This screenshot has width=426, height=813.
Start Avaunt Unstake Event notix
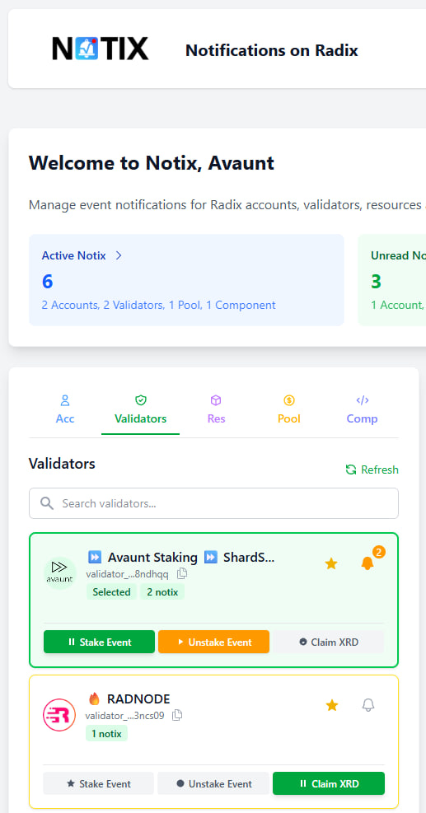[213, 642]
